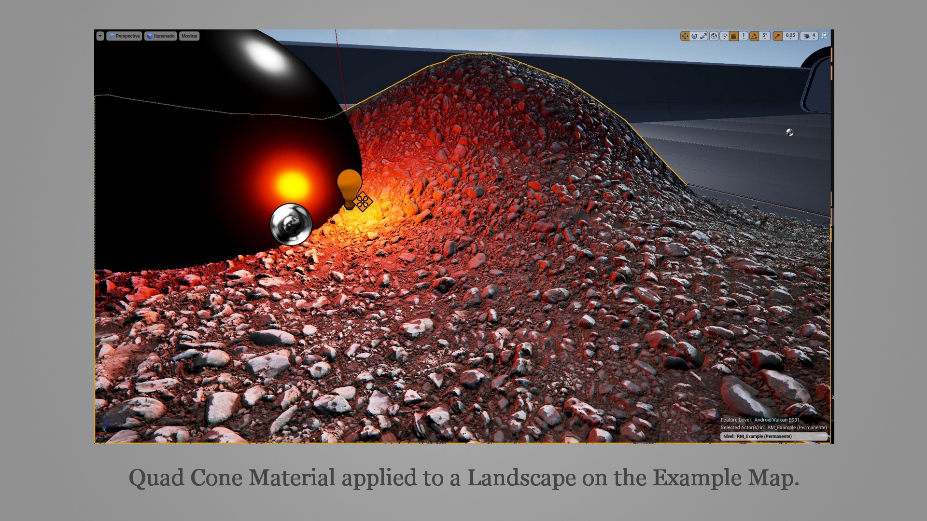Image resolution: width=927 pixels, height=521 pixels.
Task: Open the viewport options arrow menu
Action: click(x=100, y=36)
